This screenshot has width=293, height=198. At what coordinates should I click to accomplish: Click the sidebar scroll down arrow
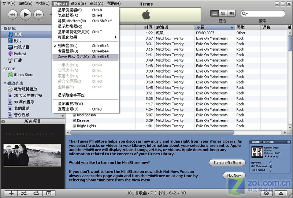point(63,116)
